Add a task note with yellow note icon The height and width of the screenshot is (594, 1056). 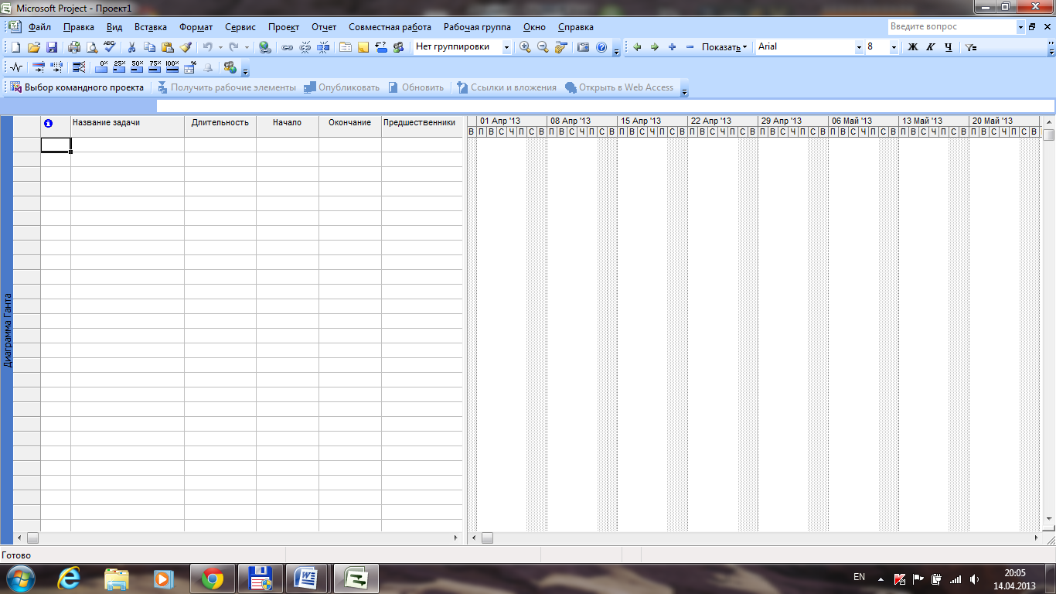(363, 47)
